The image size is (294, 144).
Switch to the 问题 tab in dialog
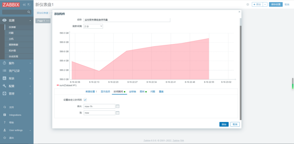152,92
